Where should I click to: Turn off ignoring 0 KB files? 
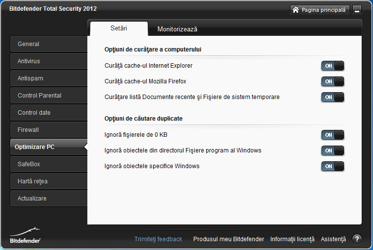pyautogui.click(x=333, y=135)
